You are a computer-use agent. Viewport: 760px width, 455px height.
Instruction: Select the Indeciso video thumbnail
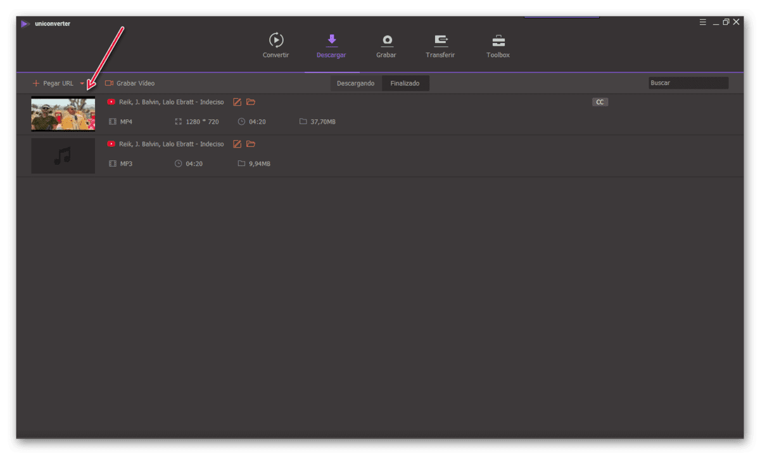pos(63,114)
